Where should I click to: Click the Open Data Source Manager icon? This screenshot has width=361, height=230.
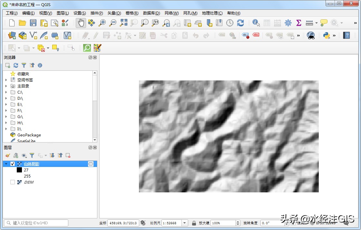pyautogui.click(x=12, y=35)
